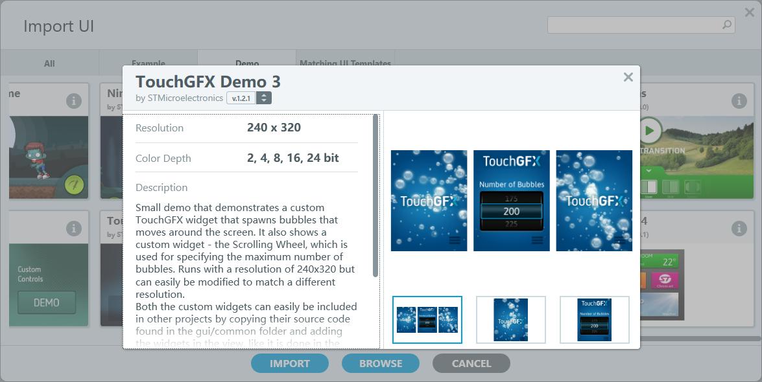This screenshot has width=762, height=382.
Task: Click the IMPORT button
Action: 290,364
